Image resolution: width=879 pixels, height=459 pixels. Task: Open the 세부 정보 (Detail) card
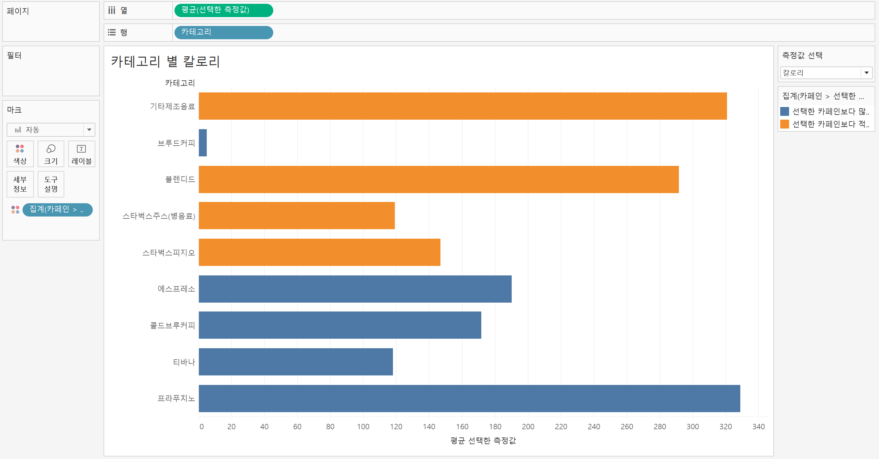coord(20,184)
